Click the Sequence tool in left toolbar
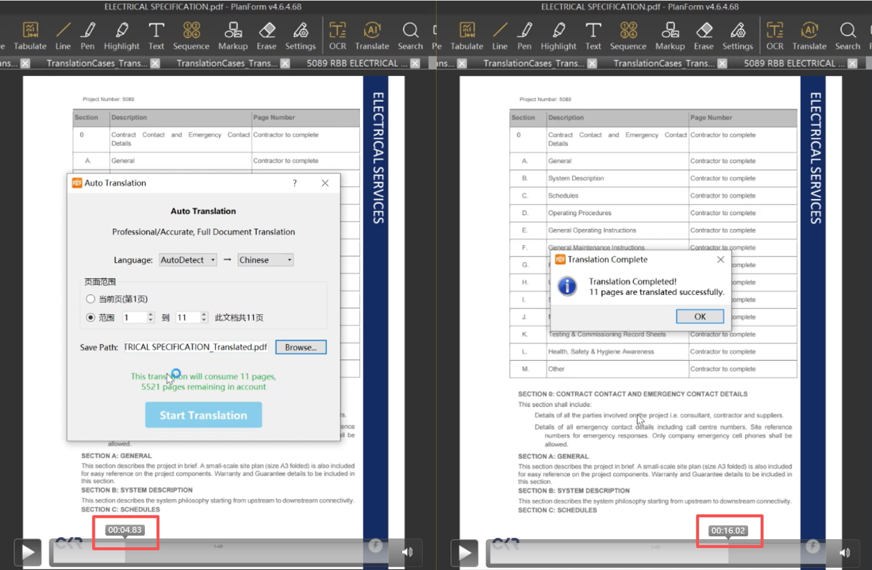 (191, 36)
